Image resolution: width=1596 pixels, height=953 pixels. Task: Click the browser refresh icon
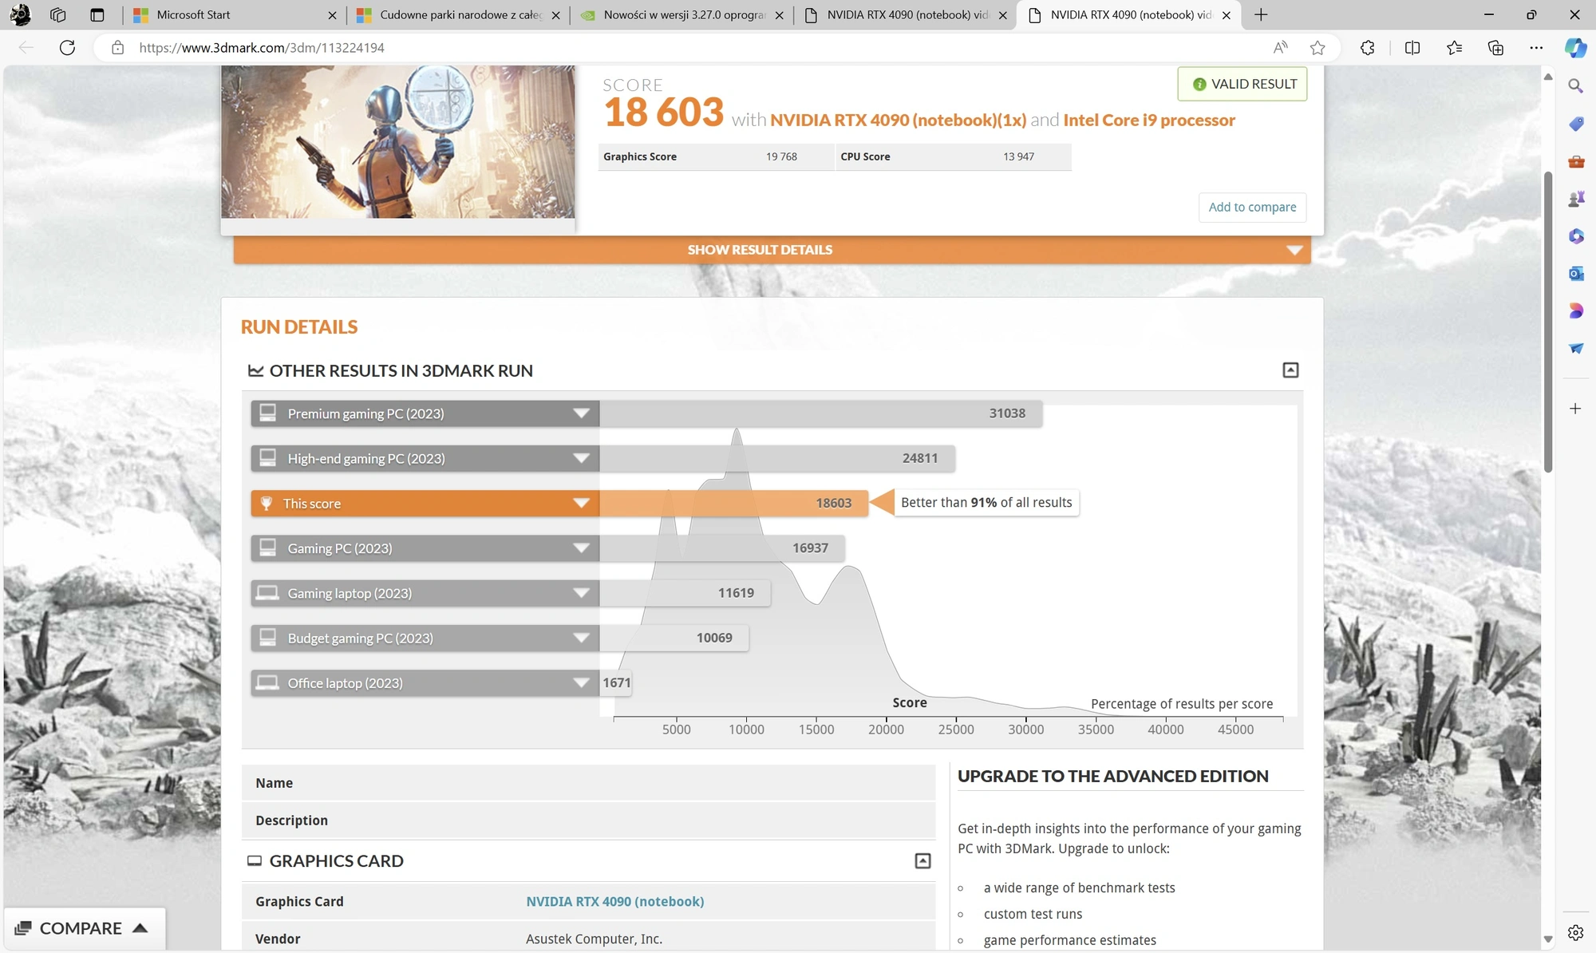68,48
